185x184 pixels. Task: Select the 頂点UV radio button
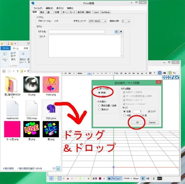(x=99, y=109)
